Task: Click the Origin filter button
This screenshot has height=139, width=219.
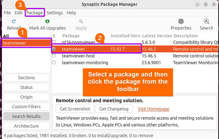Action: (26, 97)
